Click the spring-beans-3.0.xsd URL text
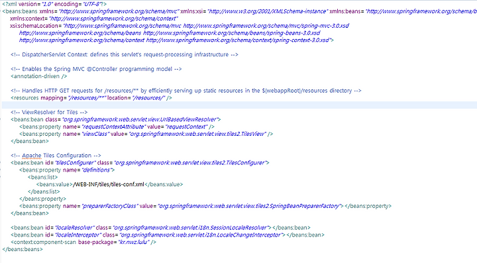Image resolution: width=477 pixels, height=263 pixels. (x=231, y=33)
